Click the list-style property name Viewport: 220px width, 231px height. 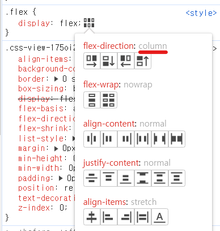tap(41, 138)
